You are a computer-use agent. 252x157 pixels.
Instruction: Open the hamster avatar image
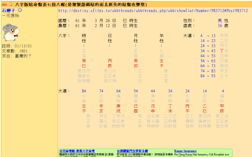click(11, 32)
